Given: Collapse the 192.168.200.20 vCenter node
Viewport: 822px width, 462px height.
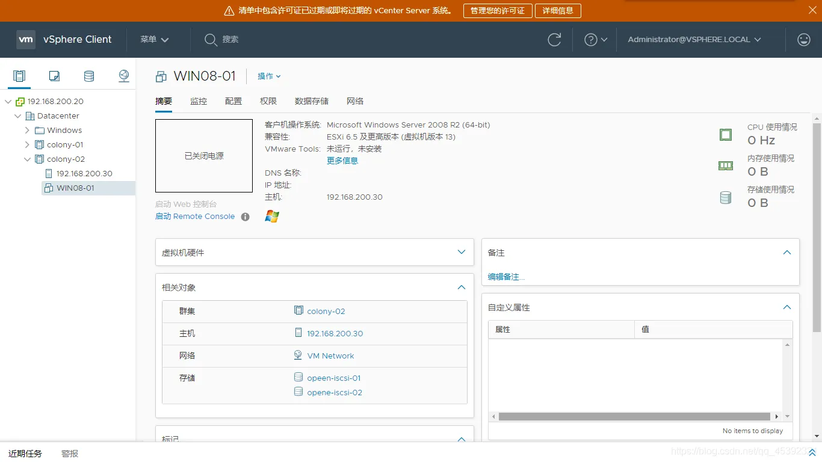Looking at the screenshot, I should coord(8,102).
